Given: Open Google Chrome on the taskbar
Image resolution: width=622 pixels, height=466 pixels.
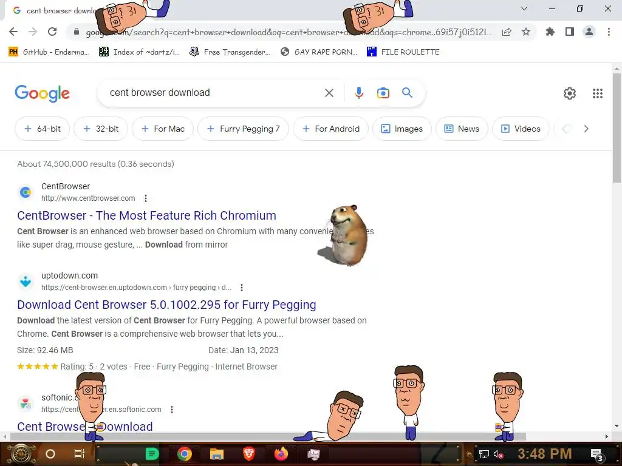Looking at the screenshot, I should point(185,454).
